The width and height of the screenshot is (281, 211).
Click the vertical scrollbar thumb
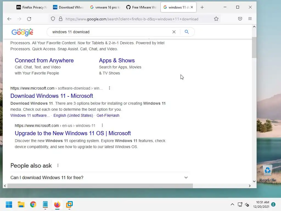[254, 48]
